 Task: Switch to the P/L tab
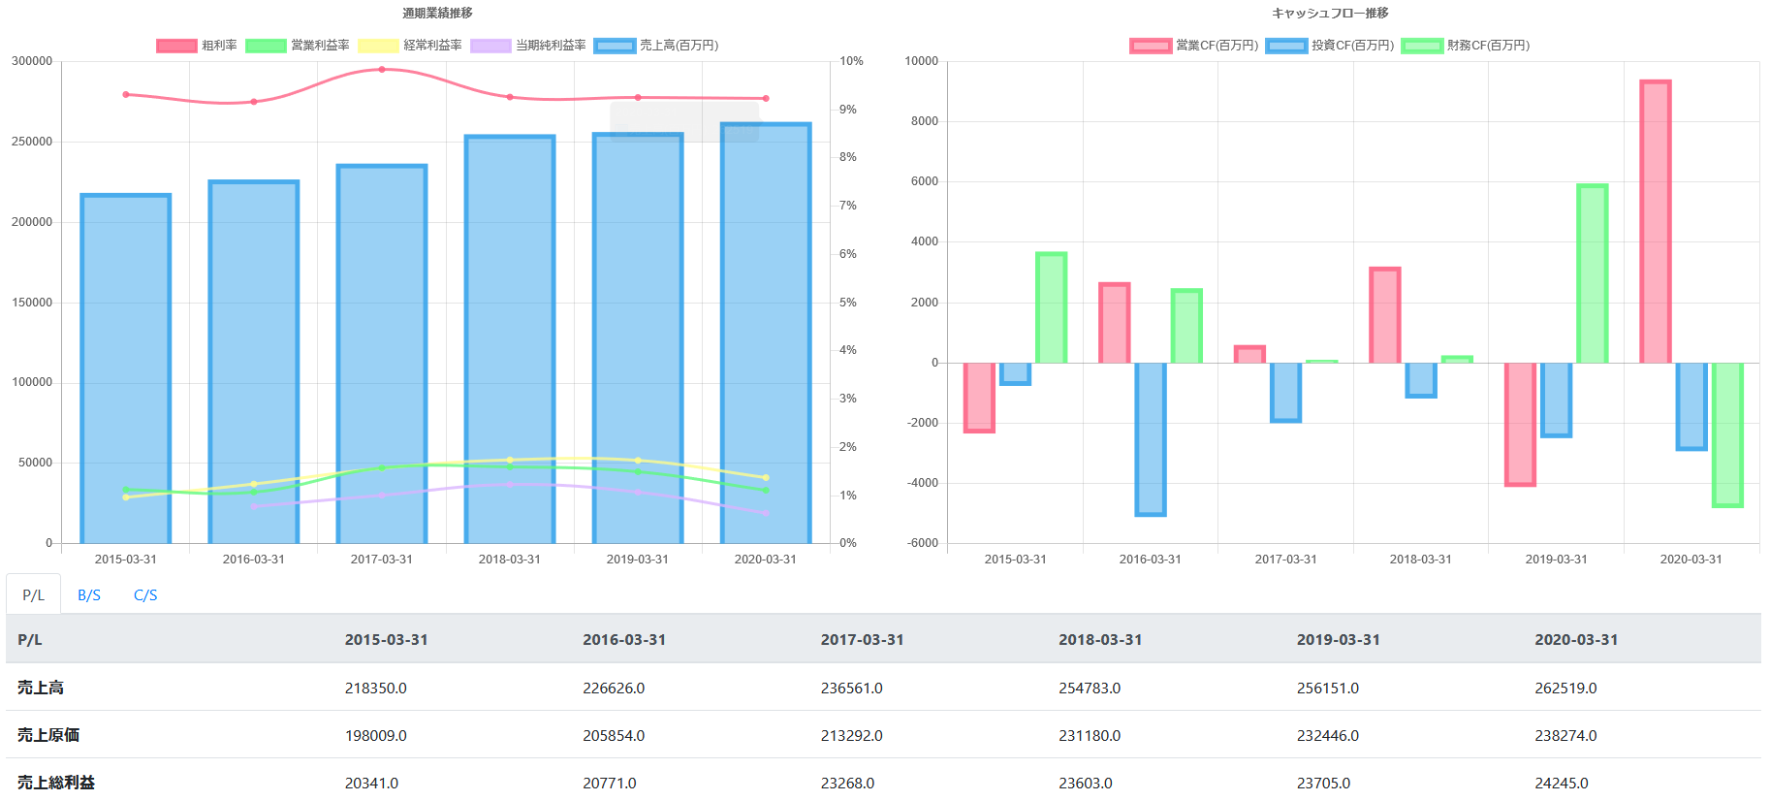pyautogui.click(x=34, y=595)
